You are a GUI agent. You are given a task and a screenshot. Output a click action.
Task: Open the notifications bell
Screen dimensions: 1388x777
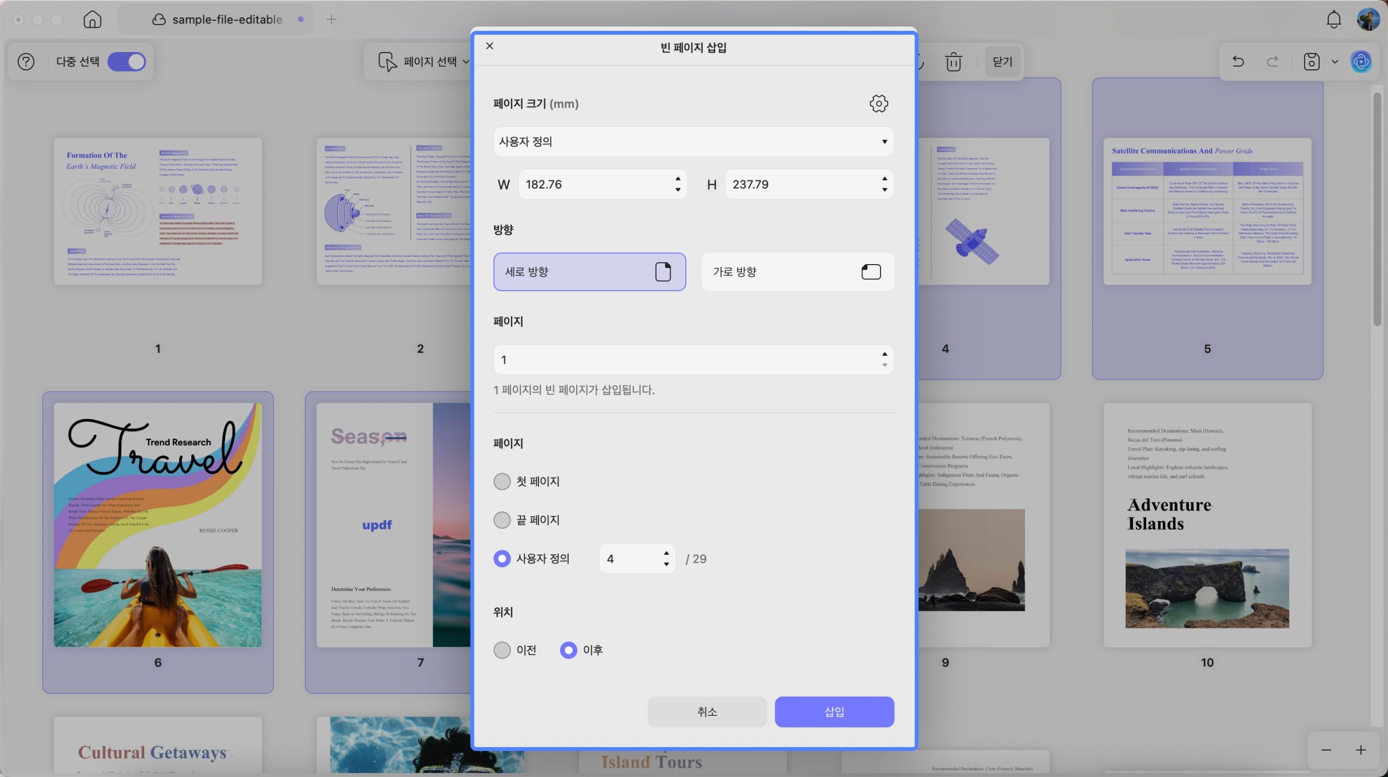tap(1334, 20)
